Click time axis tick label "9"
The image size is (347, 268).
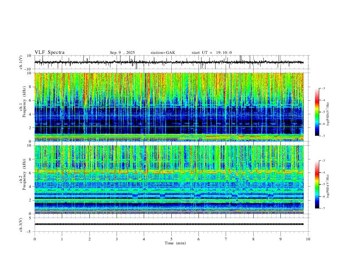point(280,239)
